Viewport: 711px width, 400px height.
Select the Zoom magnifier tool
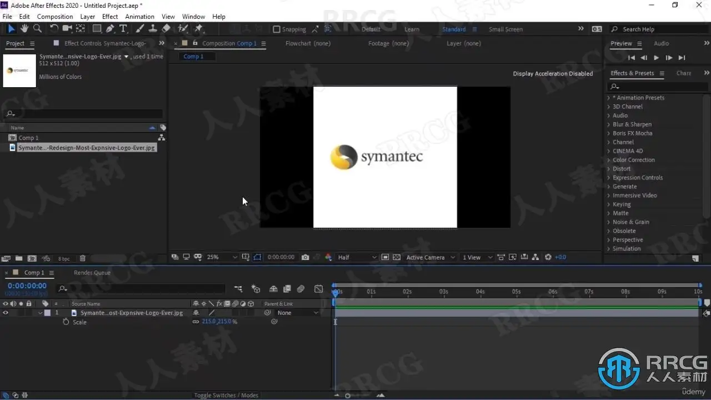click(x=38, y=29)
